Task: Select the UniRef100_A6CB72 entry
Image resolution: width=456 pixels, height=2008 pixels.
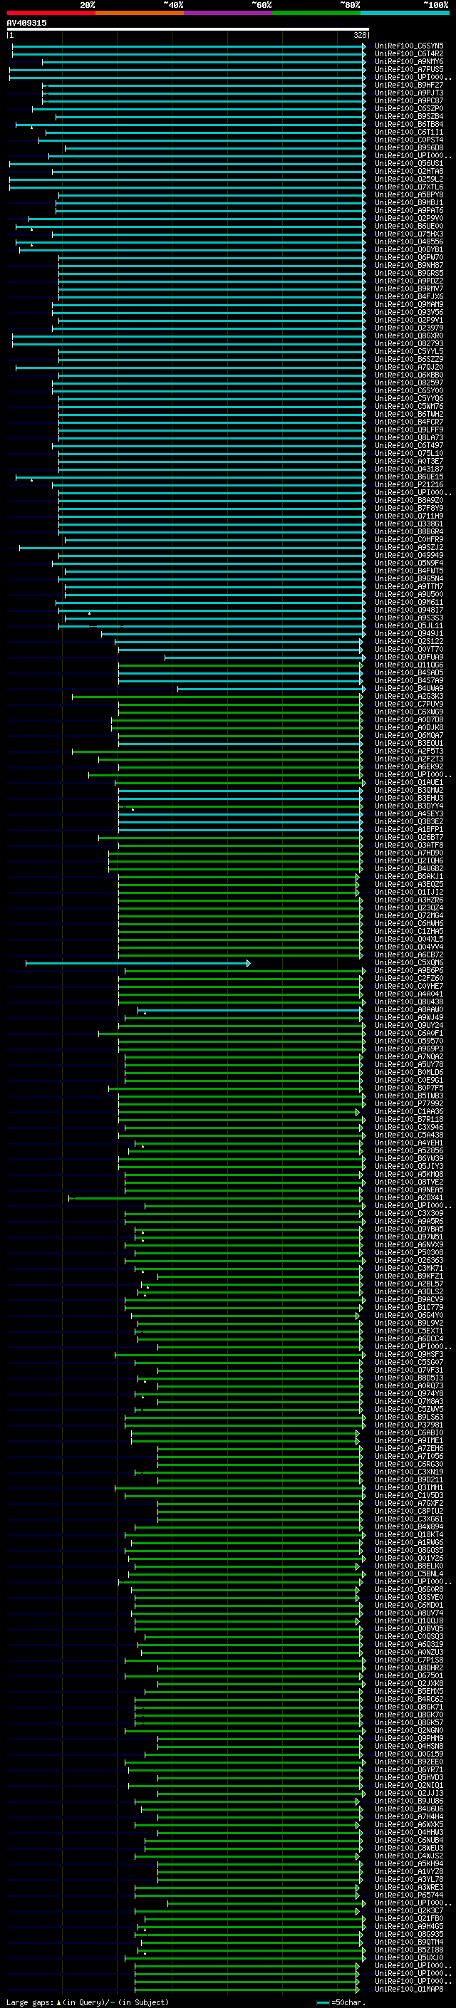Action: pyautogui.click(x=408, y=955)
